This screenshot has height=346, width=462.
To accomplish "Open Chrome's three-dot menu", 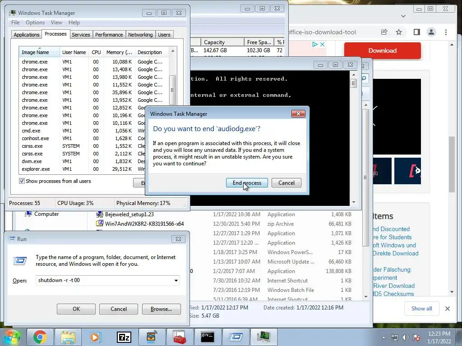I will [446, 32].
